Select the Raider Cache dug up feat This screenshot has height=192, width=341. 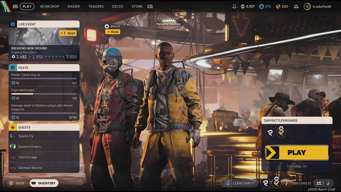(x=44, y=79)
